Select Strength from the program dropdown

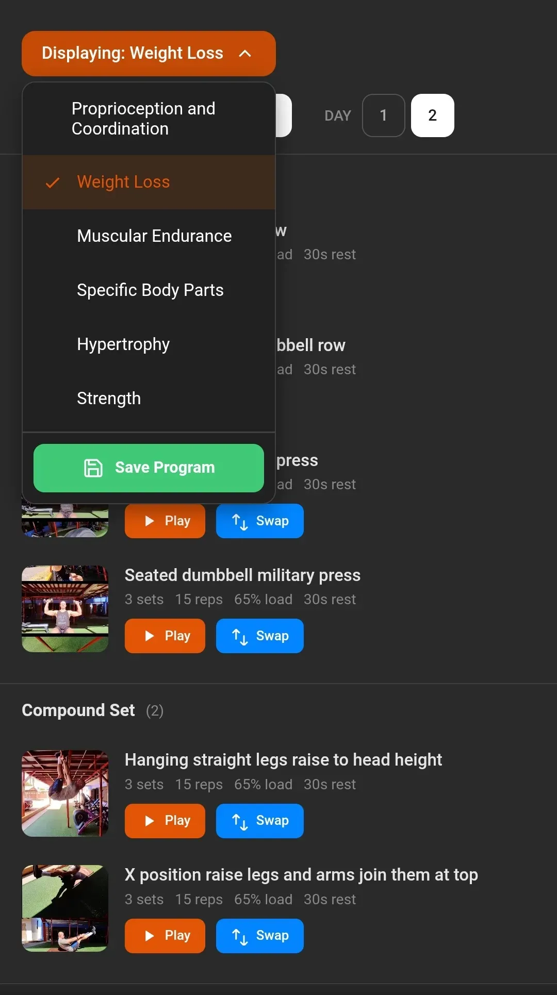(109, 398)
